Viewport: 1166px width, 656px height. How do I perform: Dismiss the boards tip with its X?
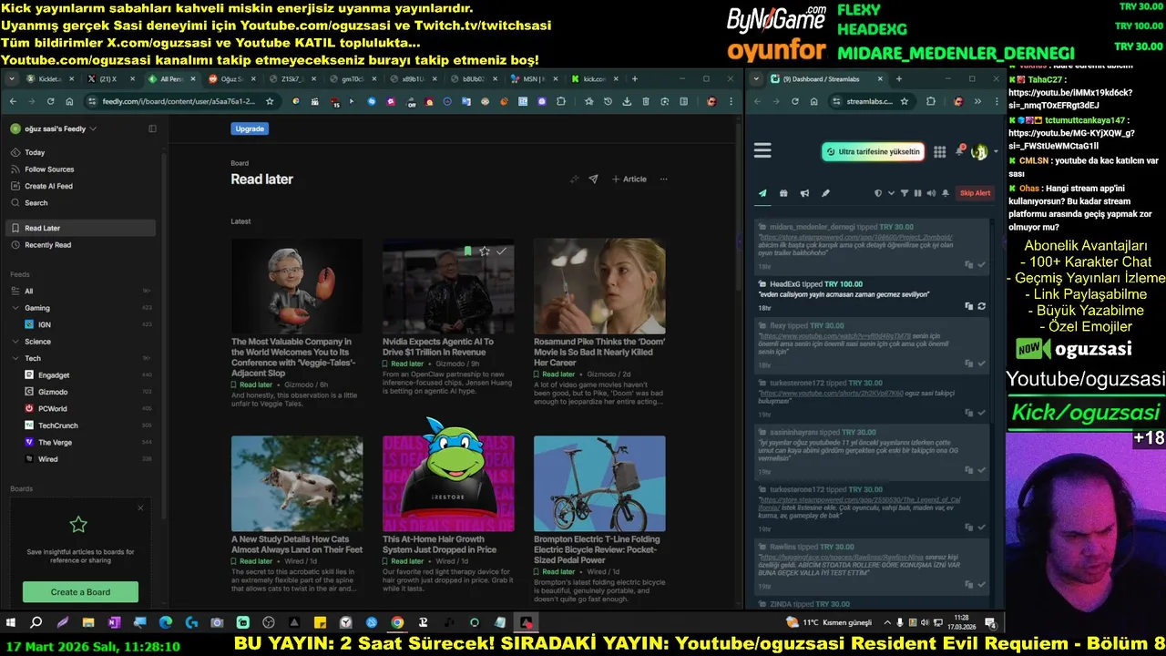140,508
